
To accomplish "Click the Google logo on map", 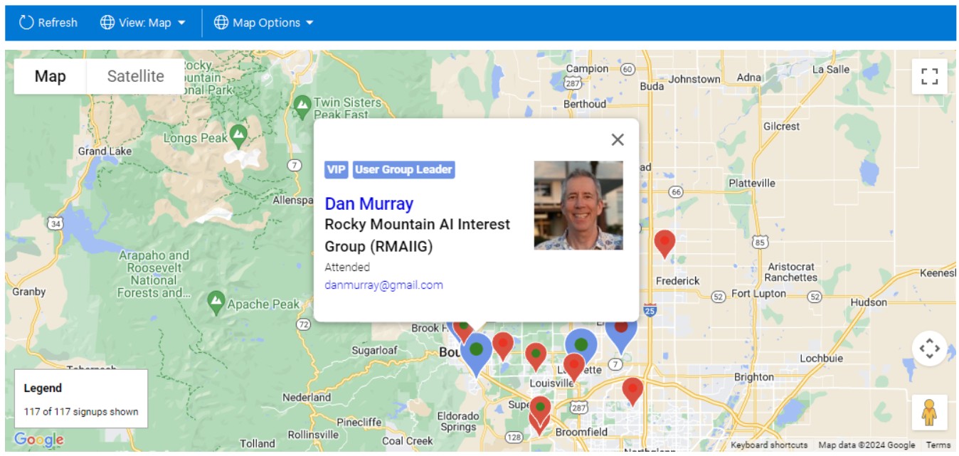I will [x=38, y=440].
